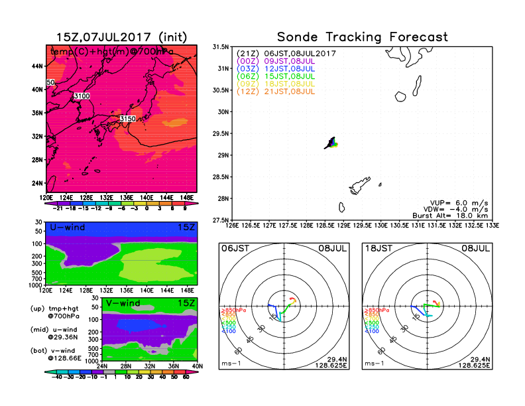Select the "(mid) u-wind" description
This screenshot has width=525, height=406.
(x=54, y=330)
